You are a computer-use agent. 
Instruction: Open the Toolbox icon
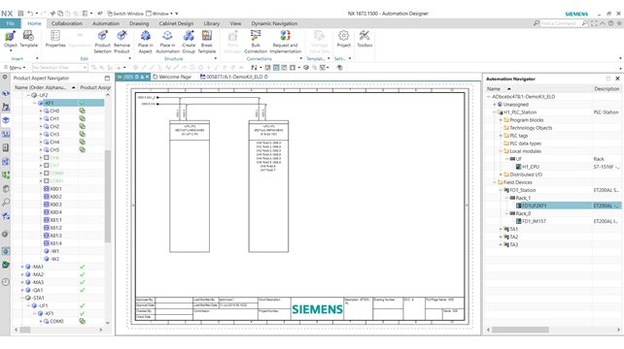coord(364,36)
